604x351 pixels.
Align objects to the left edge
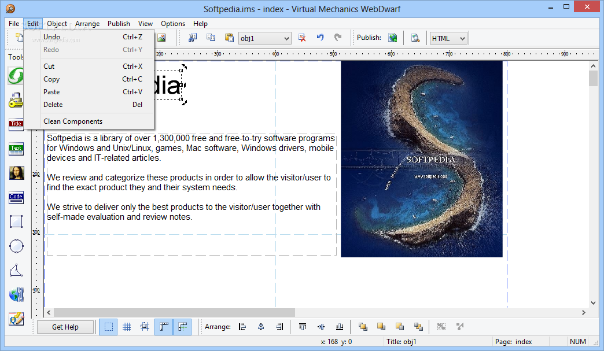tap(242, 327)
